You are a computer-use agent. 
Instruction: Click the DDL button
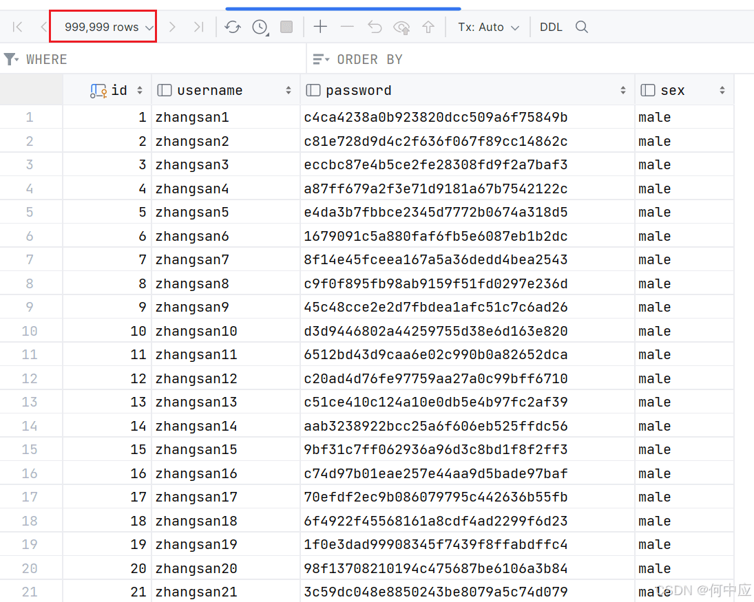tap(551, 27)
